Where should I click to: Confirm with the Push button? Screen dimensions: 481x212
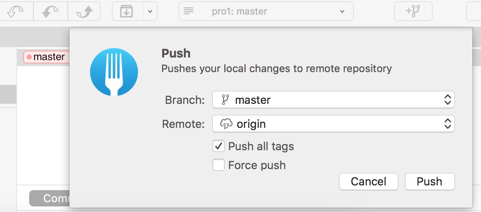click(x=430, y=182)
